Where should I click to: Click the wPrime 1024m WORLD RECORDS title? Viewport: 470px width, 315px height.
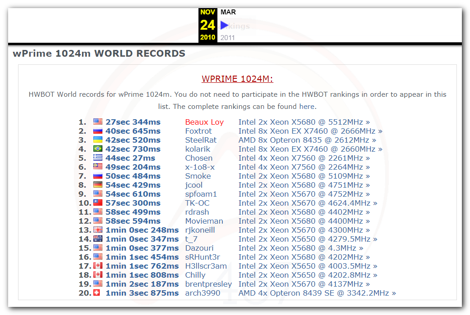coord(99,53)
